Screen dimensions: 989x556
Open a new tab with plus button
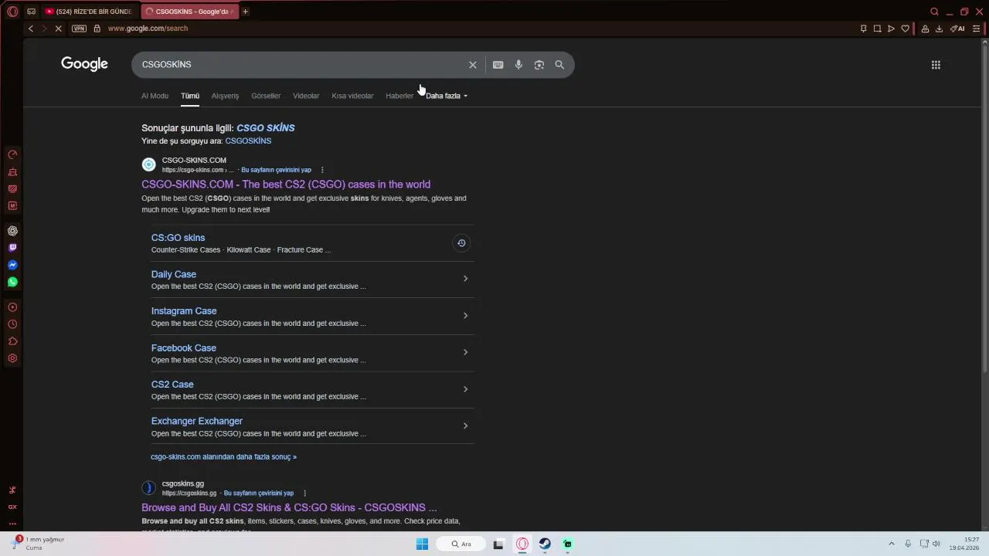[x=245, y=12]
